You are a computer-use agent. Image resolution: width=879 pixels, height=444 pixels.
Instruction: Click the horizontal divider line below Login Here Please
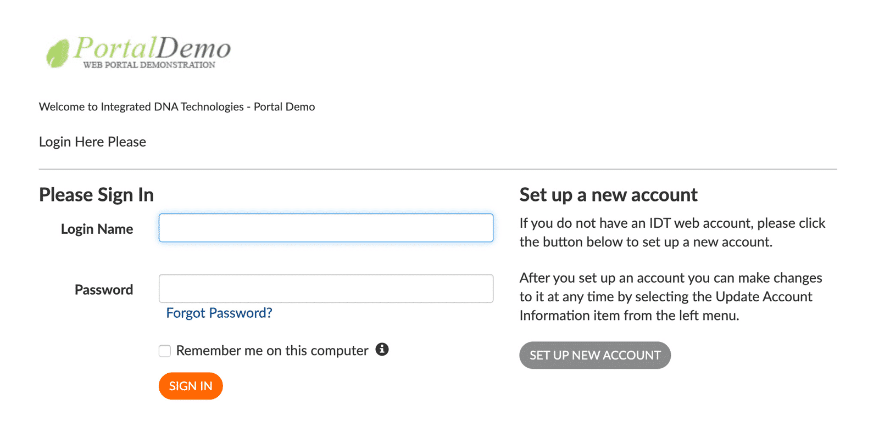pyautogui.click(x=437, y=169)
